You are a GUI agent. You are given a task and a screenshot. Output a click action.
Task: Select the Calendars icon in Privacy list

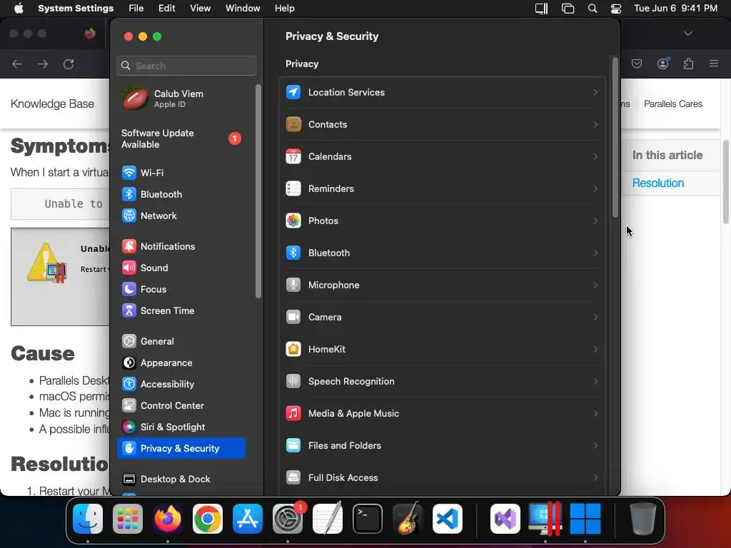pos(293,156)
